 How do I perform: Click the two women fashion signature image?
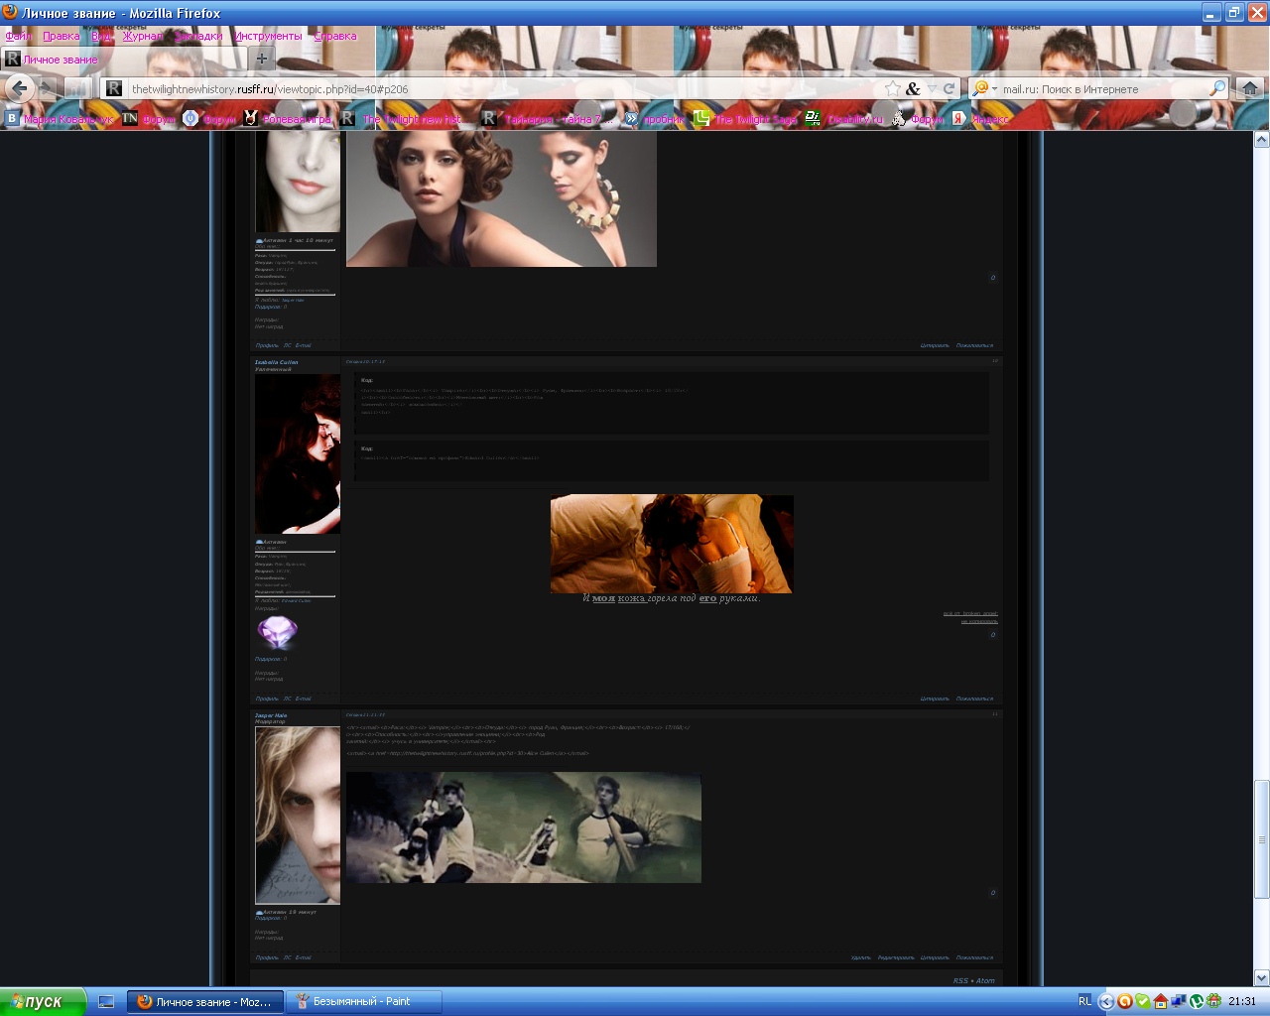[501, 198]
